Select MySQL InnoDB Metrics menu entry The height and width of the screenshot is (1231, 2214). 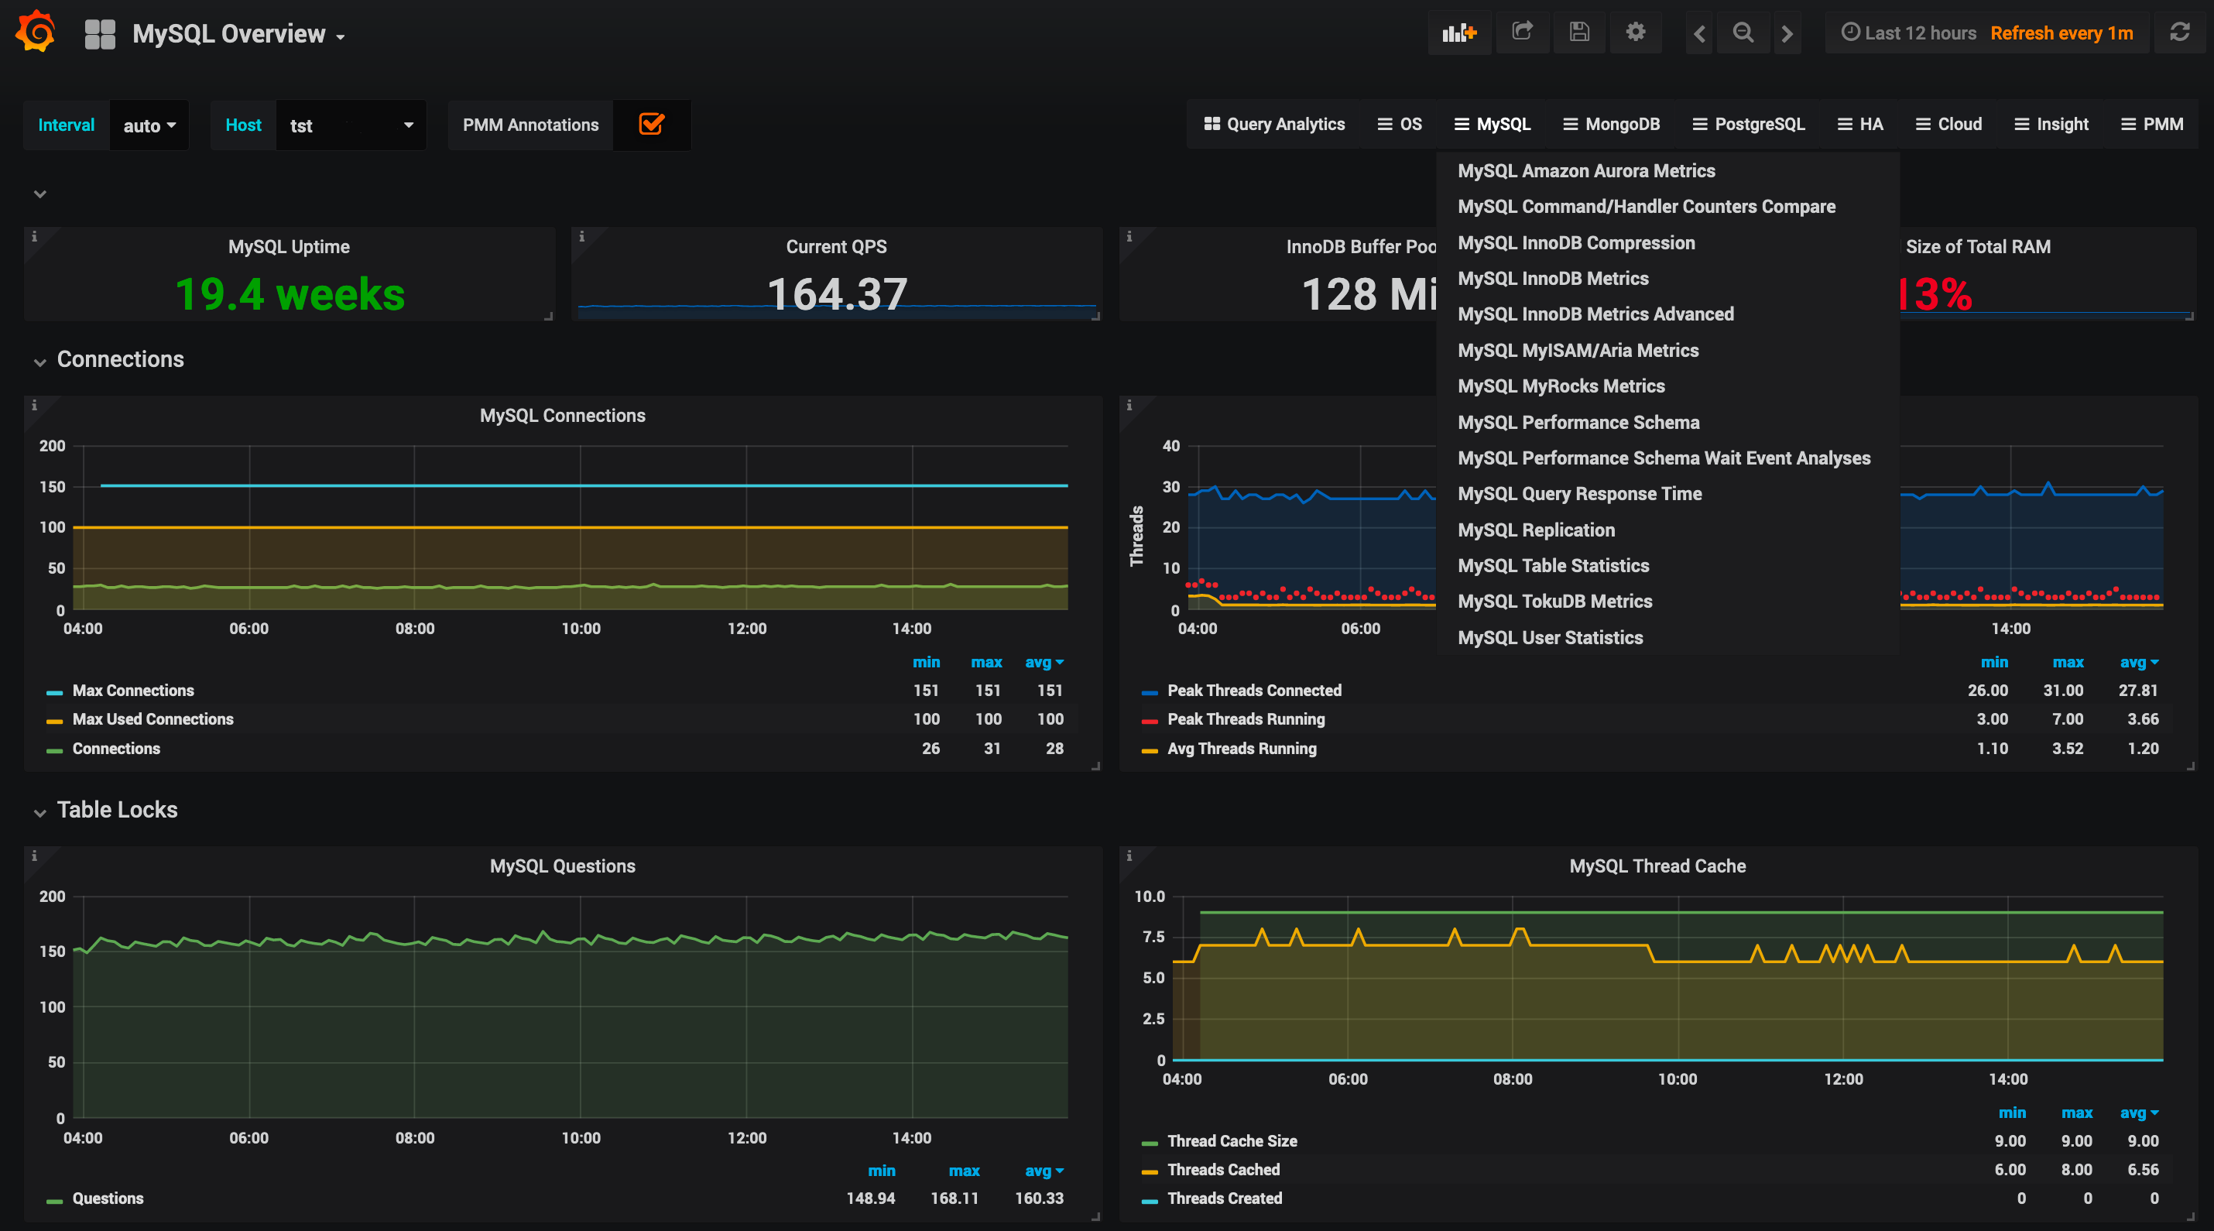point(1552,279)
